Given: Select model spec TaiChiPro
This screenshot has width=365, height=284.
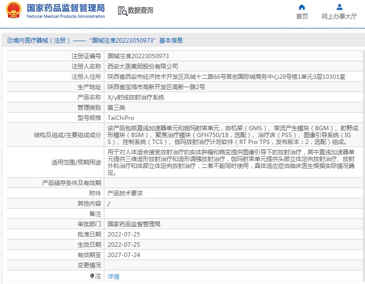Looking at the screenshot, I should (x=121, y=118).
